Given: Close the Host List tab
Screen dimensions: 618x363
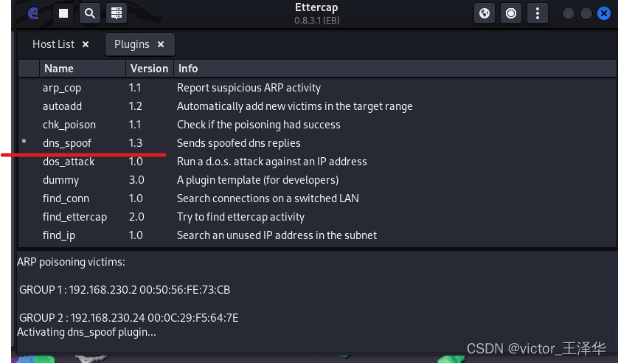Looking at the screenshot, I should click(x=86, y=44).
